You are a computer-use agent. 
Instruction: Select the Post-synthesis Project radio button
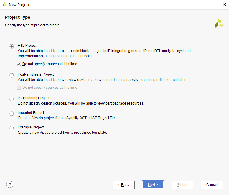click(12, 75)
